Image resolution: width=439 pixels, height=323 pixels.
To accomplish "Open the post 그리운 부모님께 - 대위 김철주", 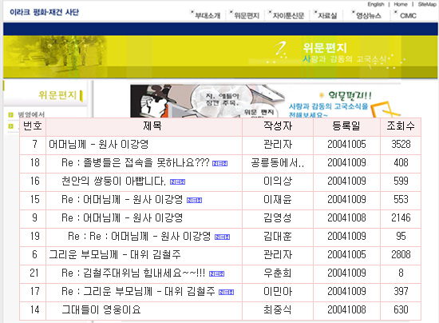I will (115, 254).
